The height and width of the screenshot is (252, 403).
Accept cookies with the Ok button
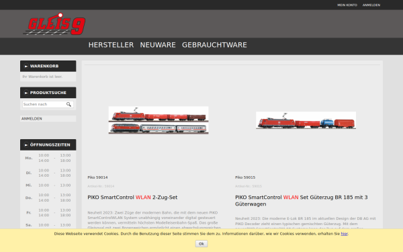pos(201,243)
